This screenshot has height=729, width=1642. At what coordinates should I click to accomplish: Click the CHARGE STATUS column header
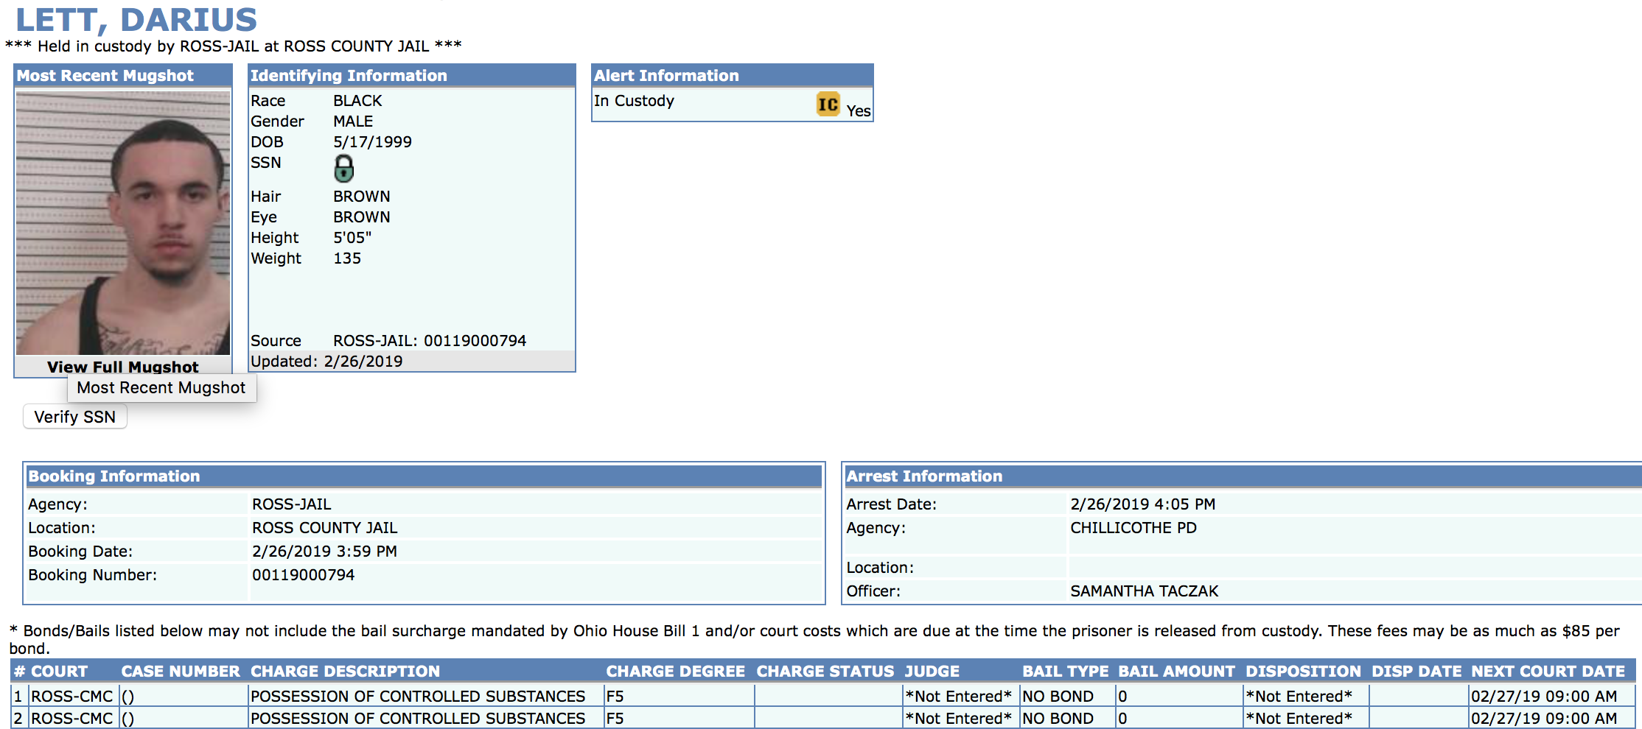(x=825, y=671)
